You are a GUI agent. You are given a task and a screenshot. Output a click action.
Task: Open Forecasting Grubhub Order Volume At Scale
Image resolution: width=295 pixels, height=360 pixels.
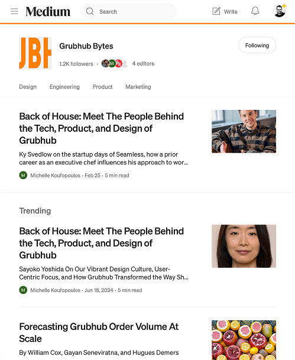pos(99,332)
